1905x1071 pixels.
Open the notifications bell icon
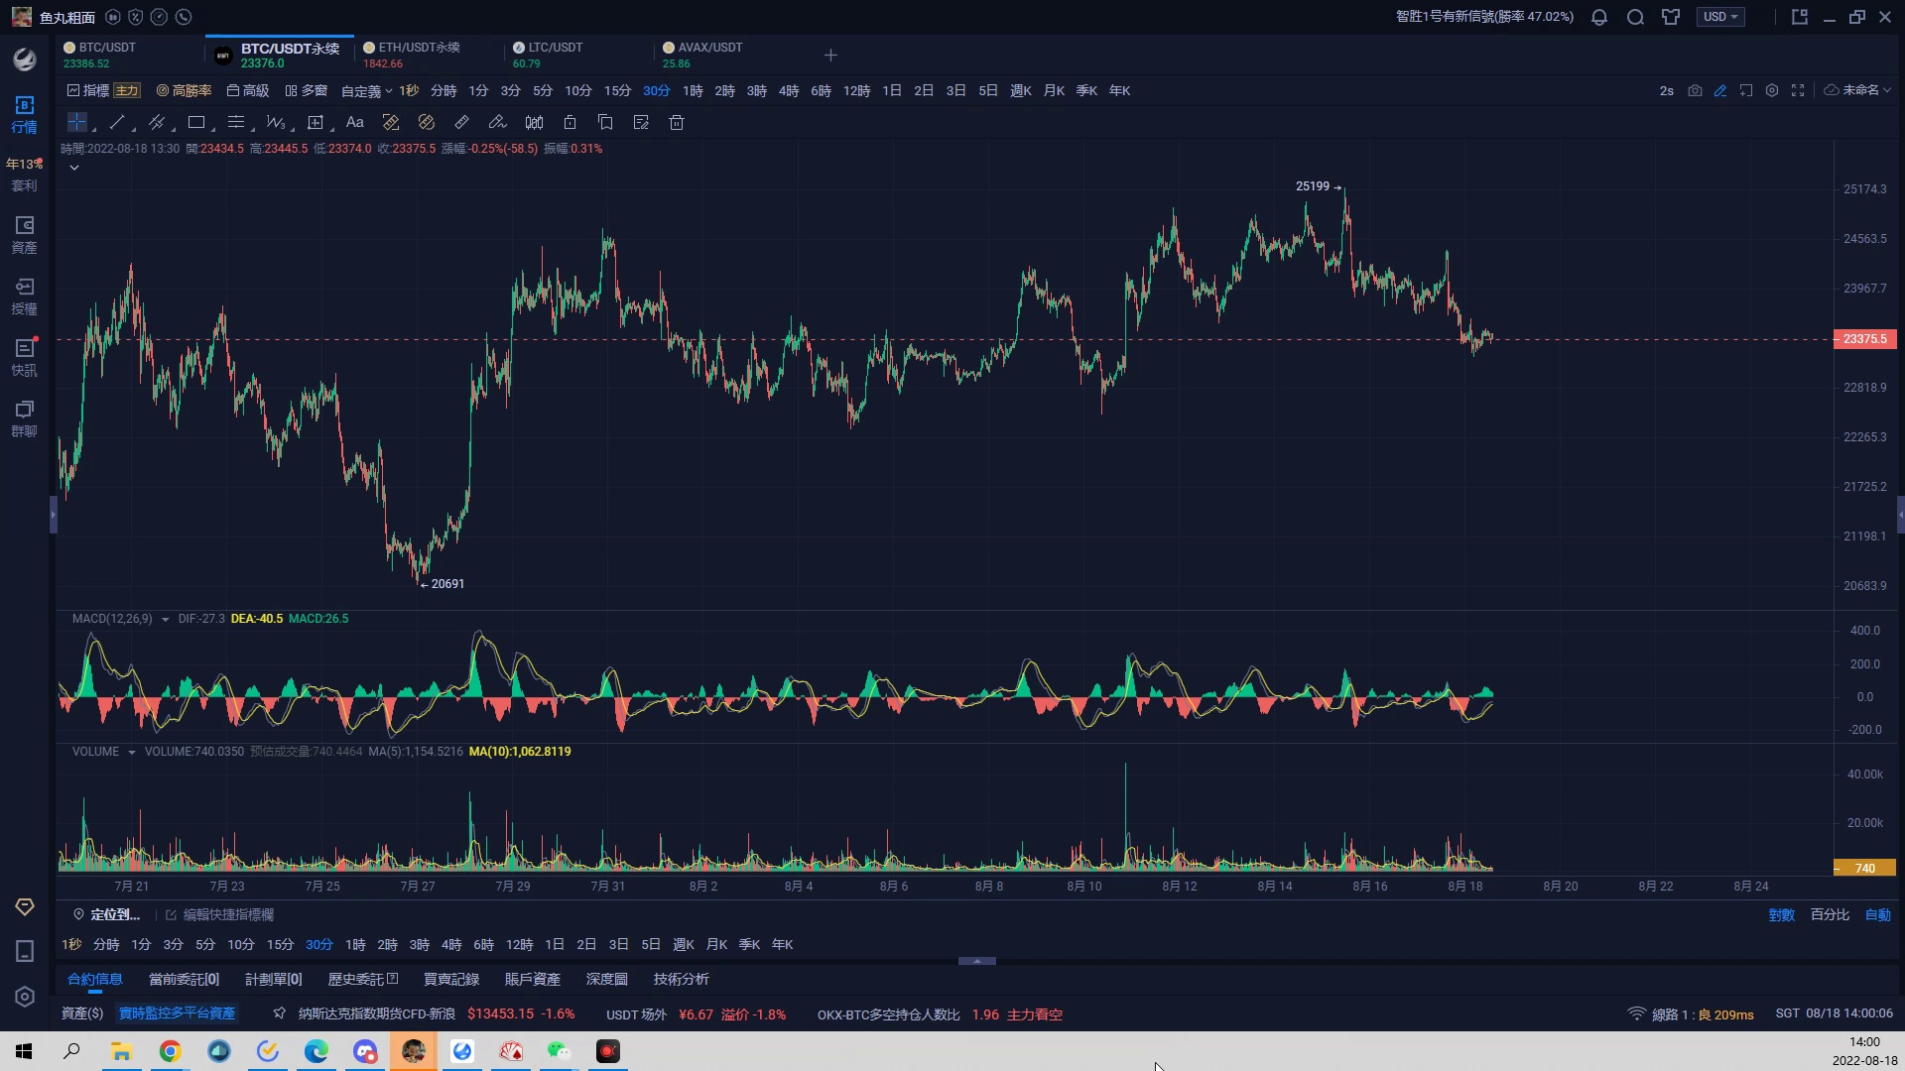coord(1599,17)
